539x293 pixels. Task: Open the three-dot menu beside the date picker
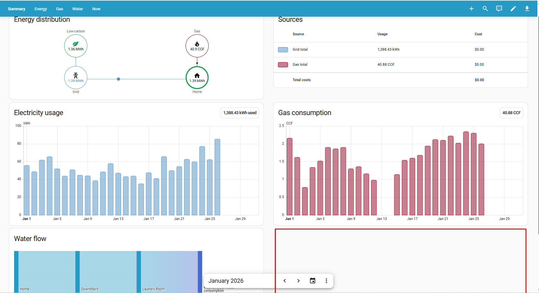[x=326, y=280]
